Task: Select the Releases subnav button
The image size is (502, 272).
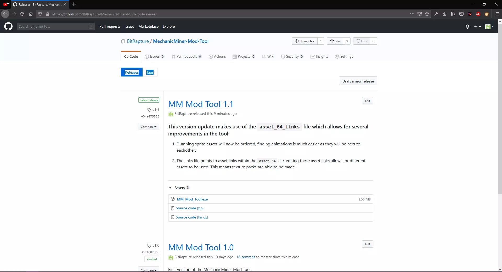Action: [x=132, y=72]
